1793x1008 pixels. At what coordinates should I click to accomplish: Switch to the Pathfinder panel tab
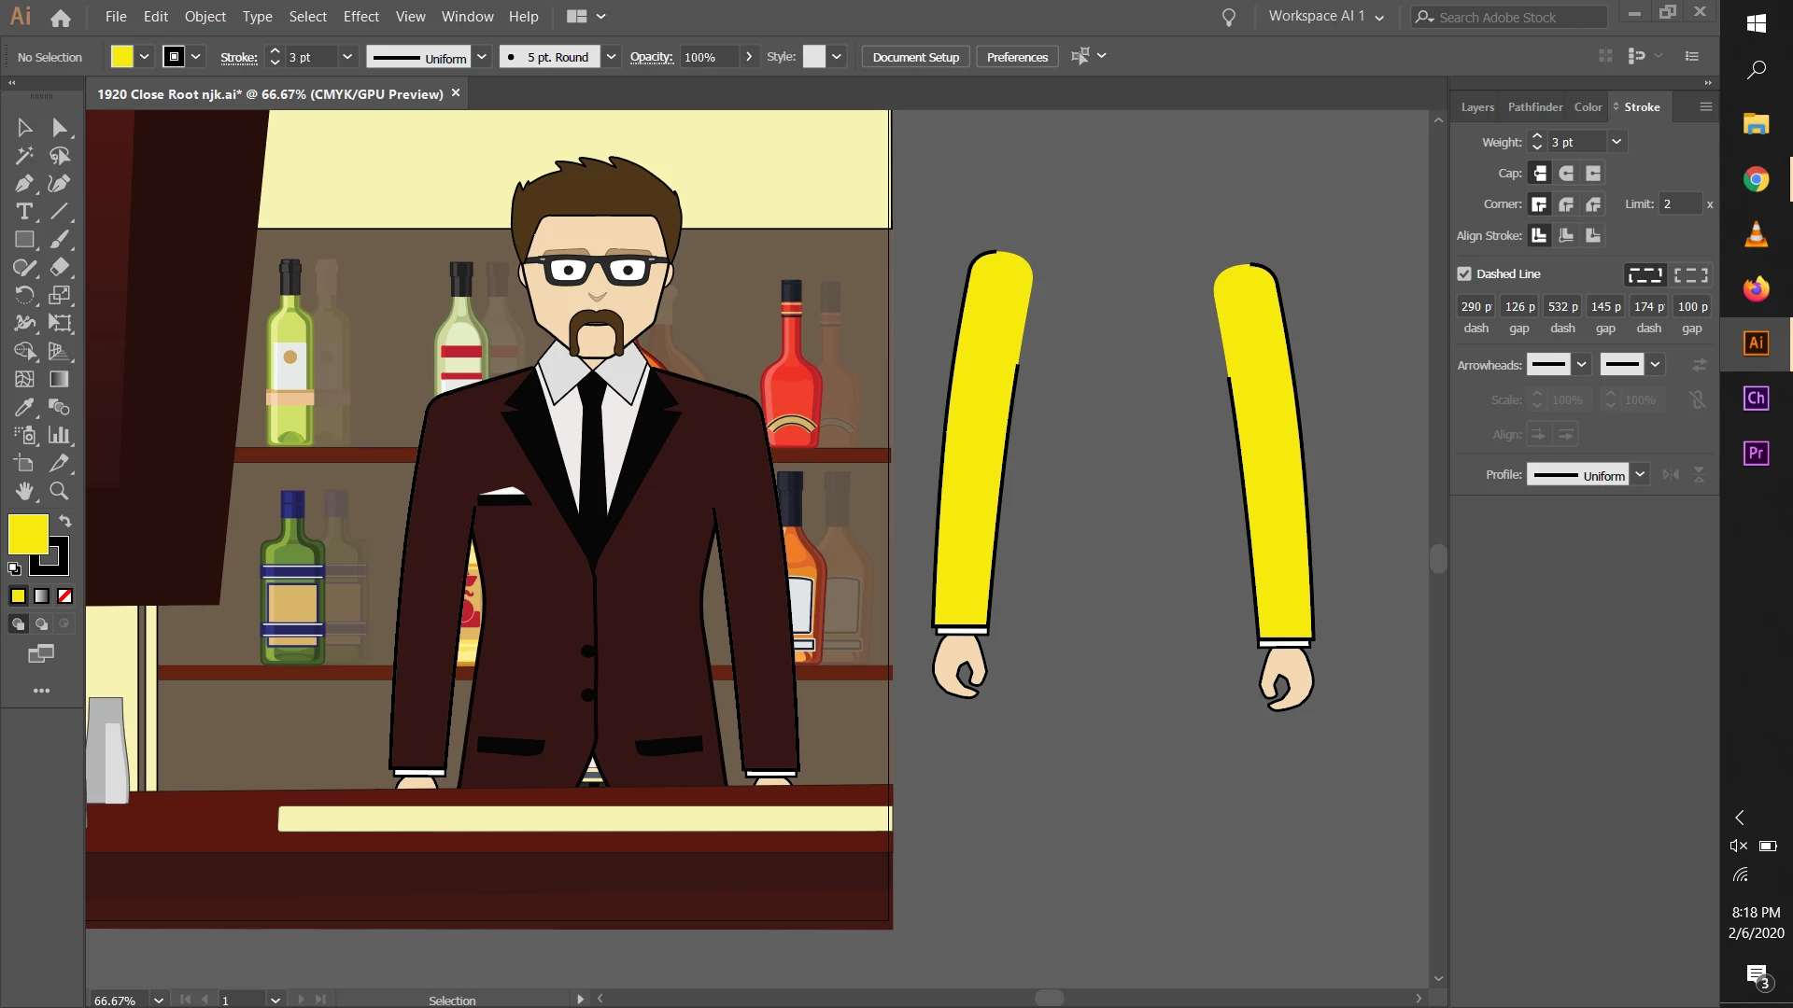click(x=1534, y=107)
